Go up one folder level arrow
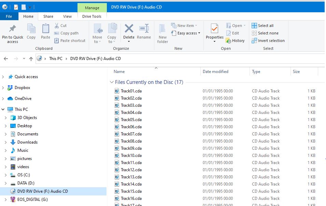Image resolution: width=326 pixels, height=206 pixels. (31, 59)
